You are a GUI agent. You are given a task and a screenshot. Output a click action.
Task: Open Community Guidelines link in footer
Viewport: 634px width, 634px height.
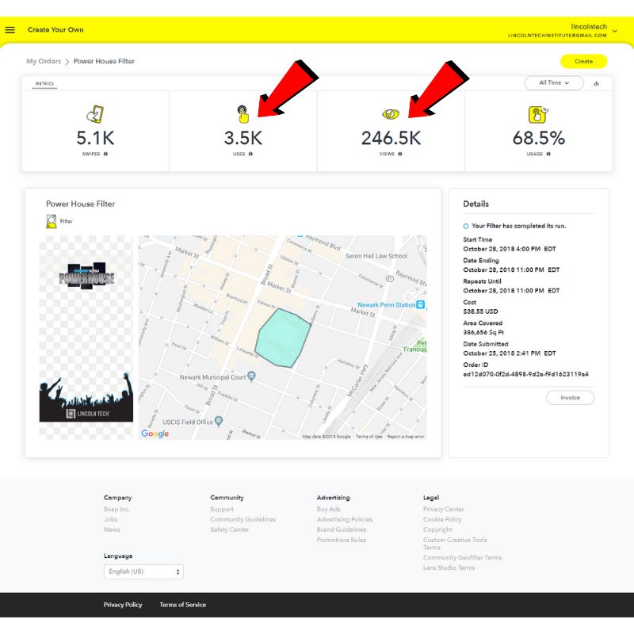click(243, 519)
